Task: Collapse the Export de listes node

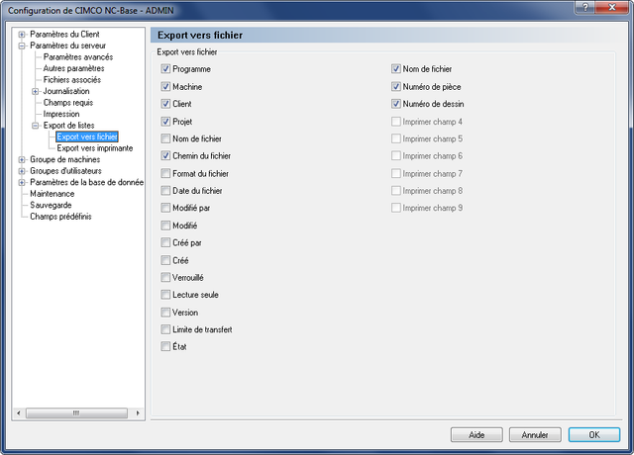Action: (36, 126)
